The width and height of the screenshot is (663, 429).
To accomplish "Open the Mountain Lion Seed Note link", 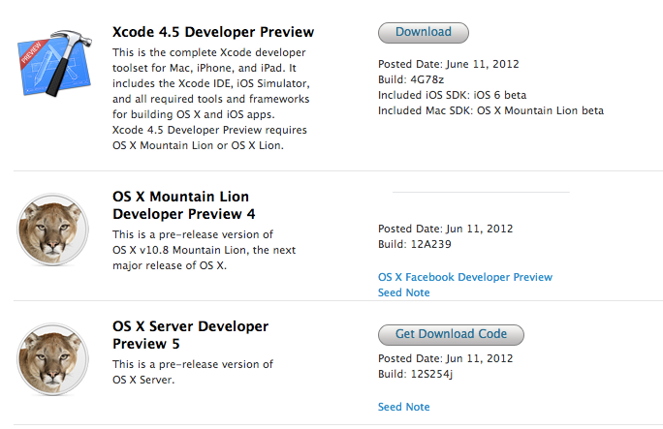I will (x=404, y=292).
